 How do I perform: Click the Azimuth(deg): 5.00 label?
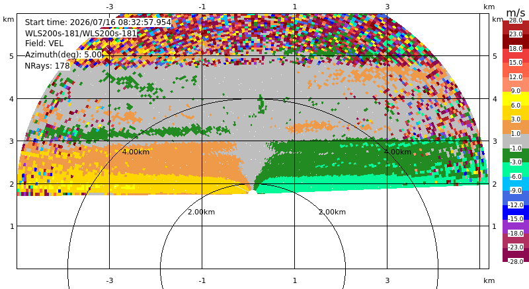(63, 55)
